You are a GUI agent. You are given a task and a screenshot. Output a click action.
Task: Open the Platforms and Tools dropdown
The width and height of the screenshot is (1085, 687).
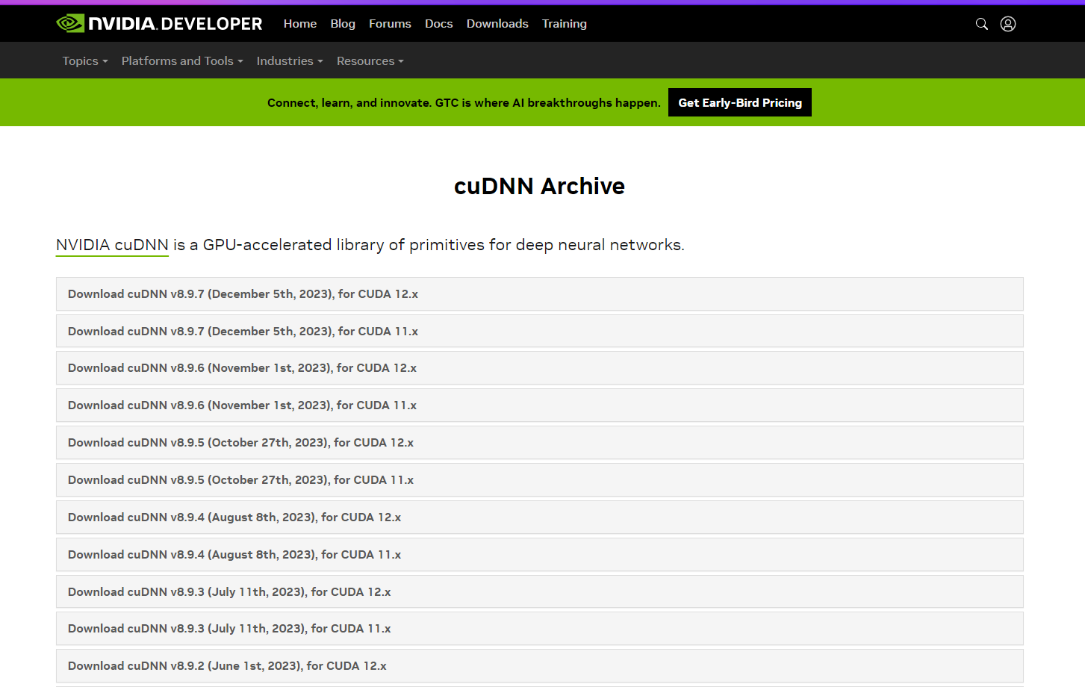181,61
